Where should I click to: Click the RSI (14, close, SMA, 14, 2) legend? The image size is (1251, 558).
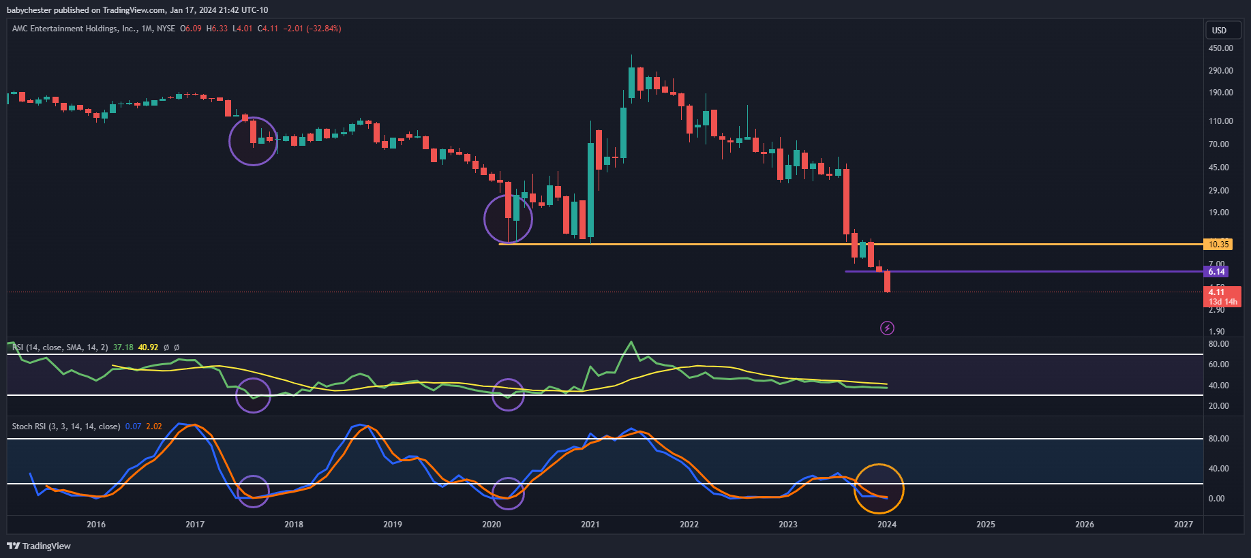[x=60, y=347]
